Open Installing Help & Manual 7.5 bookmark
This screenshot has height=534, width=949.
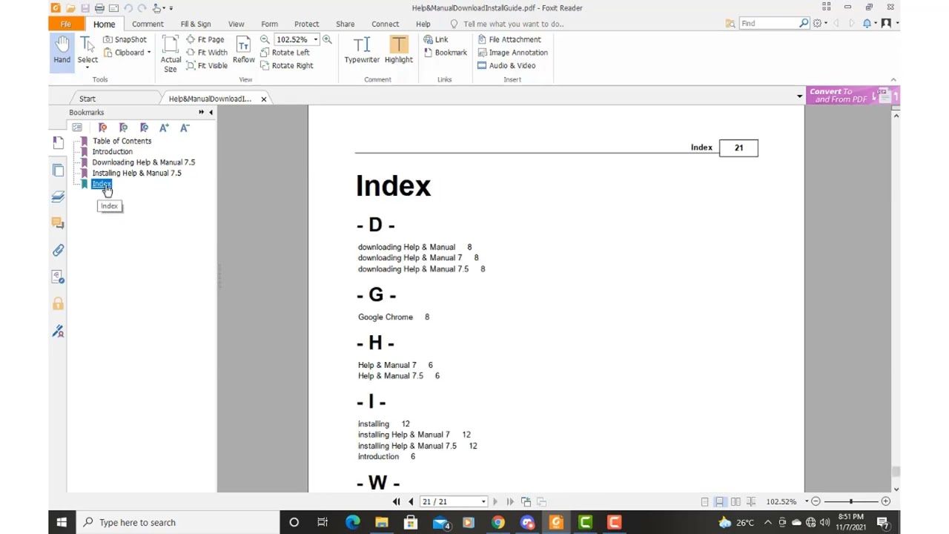tap(136, 173)
